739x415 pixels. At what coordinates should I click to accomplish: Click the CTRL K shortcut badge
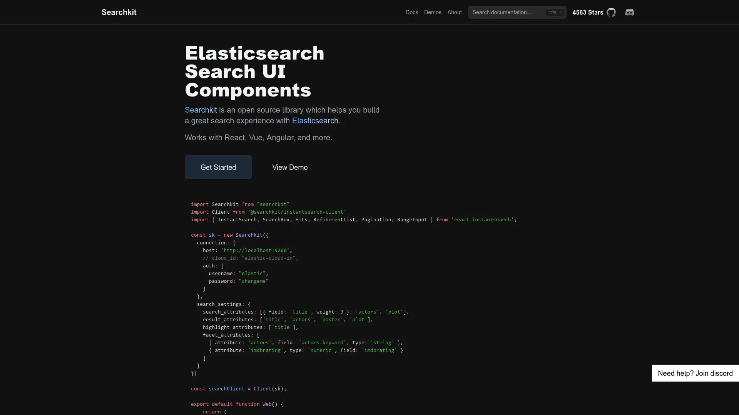click(x=555, y=12)
